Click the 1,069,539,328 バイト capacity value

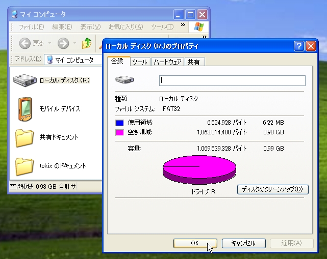(222, 148)
